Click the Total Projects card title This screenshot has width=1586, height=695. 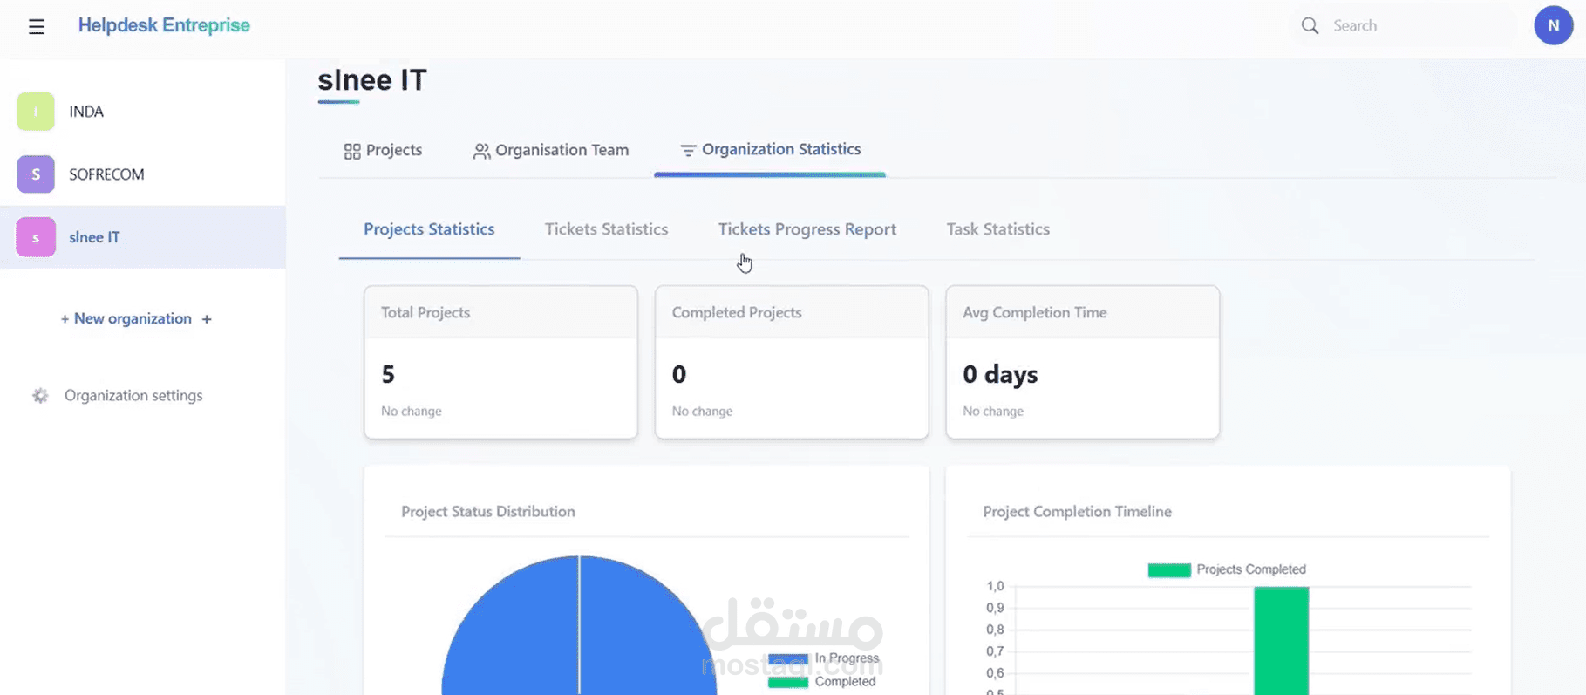425,313
